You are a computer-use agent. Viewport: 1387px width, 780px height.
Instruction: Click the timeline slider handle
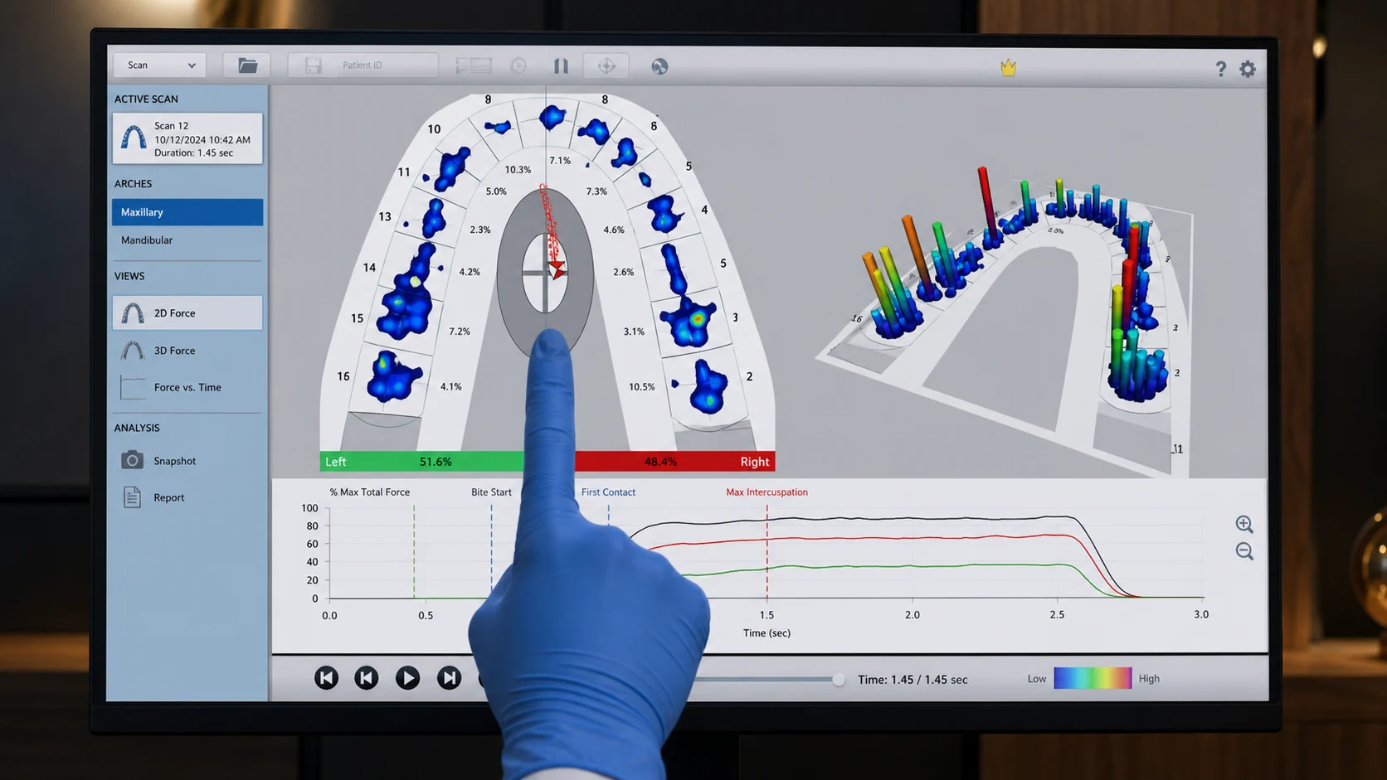coord(839,680)
